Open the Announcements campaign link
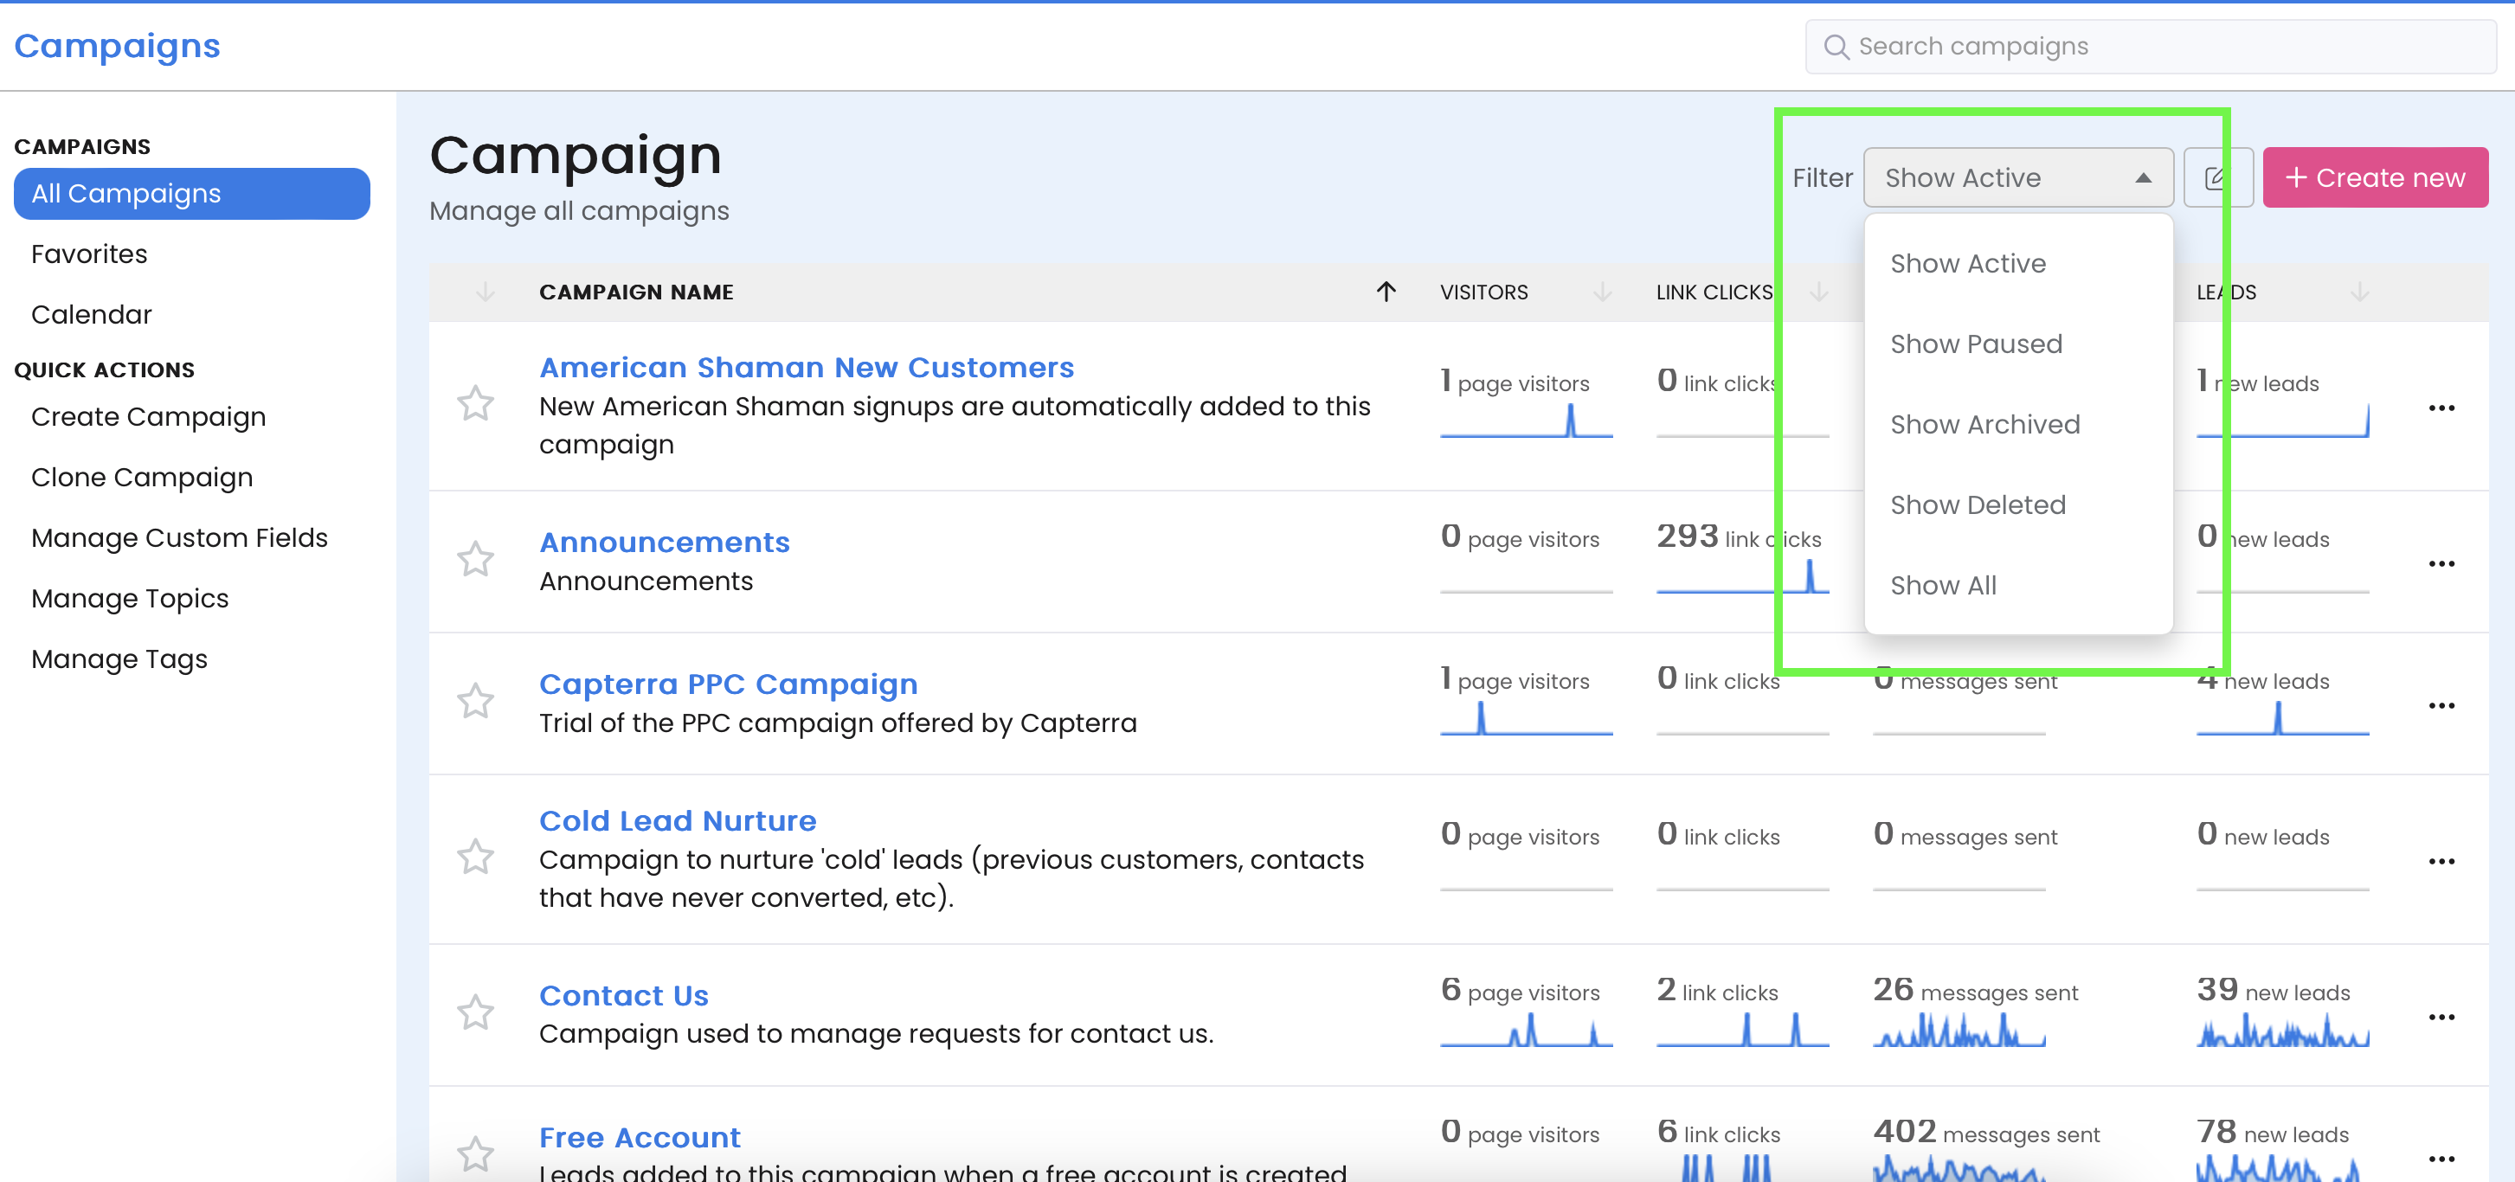The height and width of the screenshot is (1182, 2515). [x=664, y=542]
